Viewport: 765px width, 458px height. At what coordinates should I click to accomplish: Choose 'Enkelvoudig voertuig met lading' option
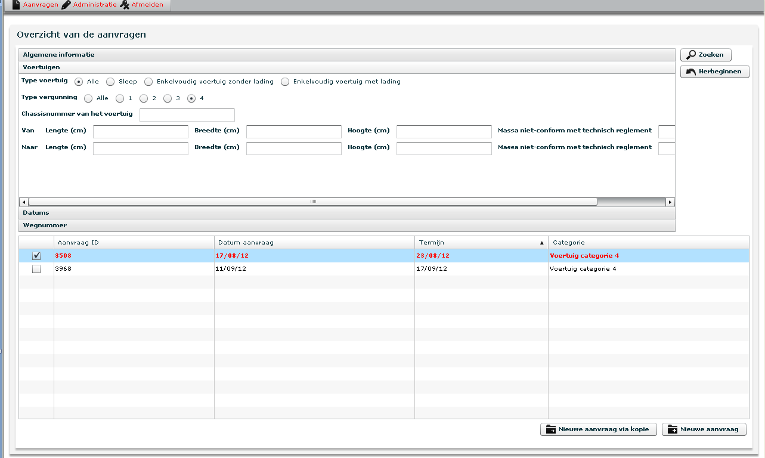point(285,82)
